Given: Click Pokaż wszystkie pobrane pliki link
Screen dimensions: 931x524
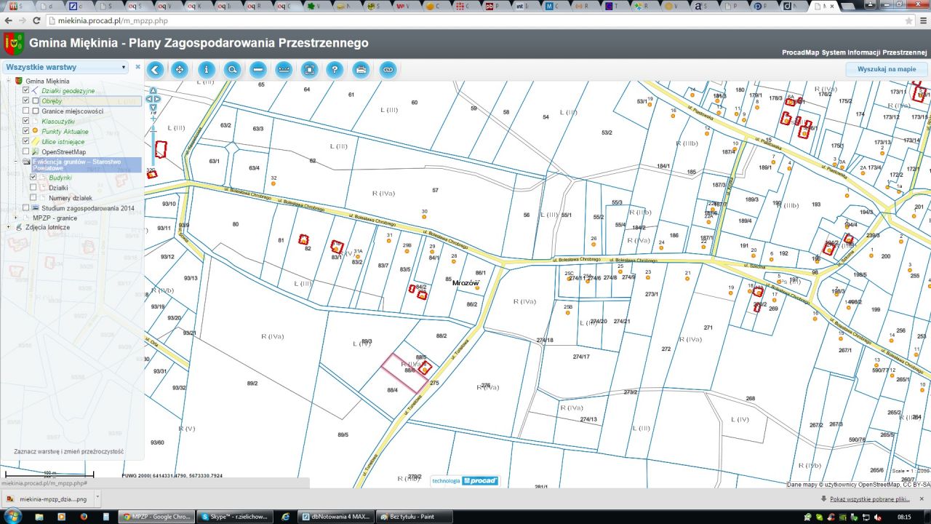Looking at the screenshot, I should click(x=869, y=499).
